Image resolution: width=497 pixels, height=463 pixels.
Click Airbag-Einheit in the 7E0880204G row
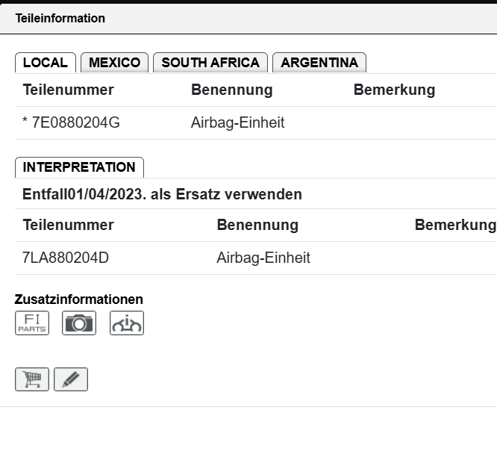pos(237,122)
